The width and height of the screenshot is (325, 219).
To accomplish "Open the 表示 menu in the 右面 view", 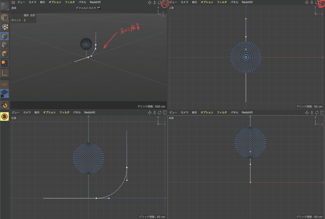I will tap(37, 112).
